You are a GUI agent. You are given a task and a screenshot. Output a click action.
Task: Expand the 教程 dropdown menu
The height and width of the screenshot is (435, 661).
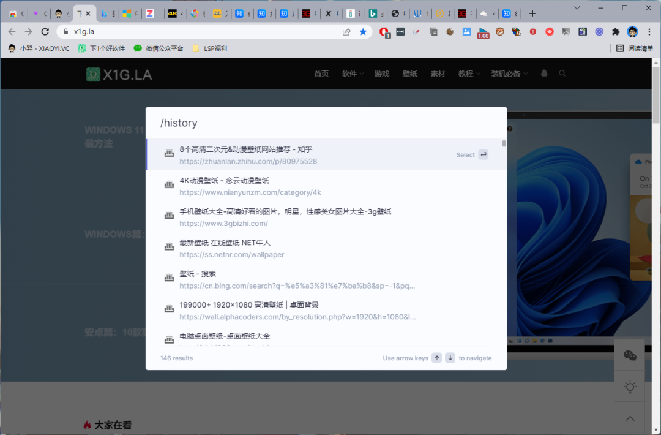click(469, 74)
